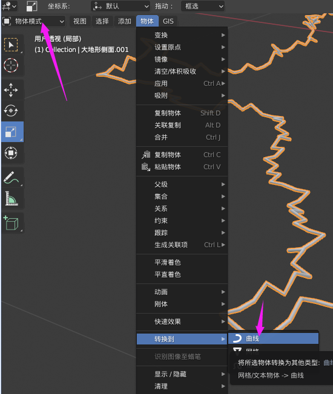Select the 转换到 menu entry
Viewport: 333px width, 394px height.
pyautogui.click(x=182, y=339)
